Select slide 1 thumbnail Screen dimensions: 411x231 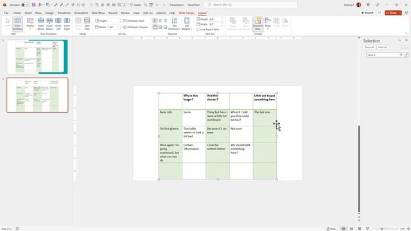coord(37,57)
